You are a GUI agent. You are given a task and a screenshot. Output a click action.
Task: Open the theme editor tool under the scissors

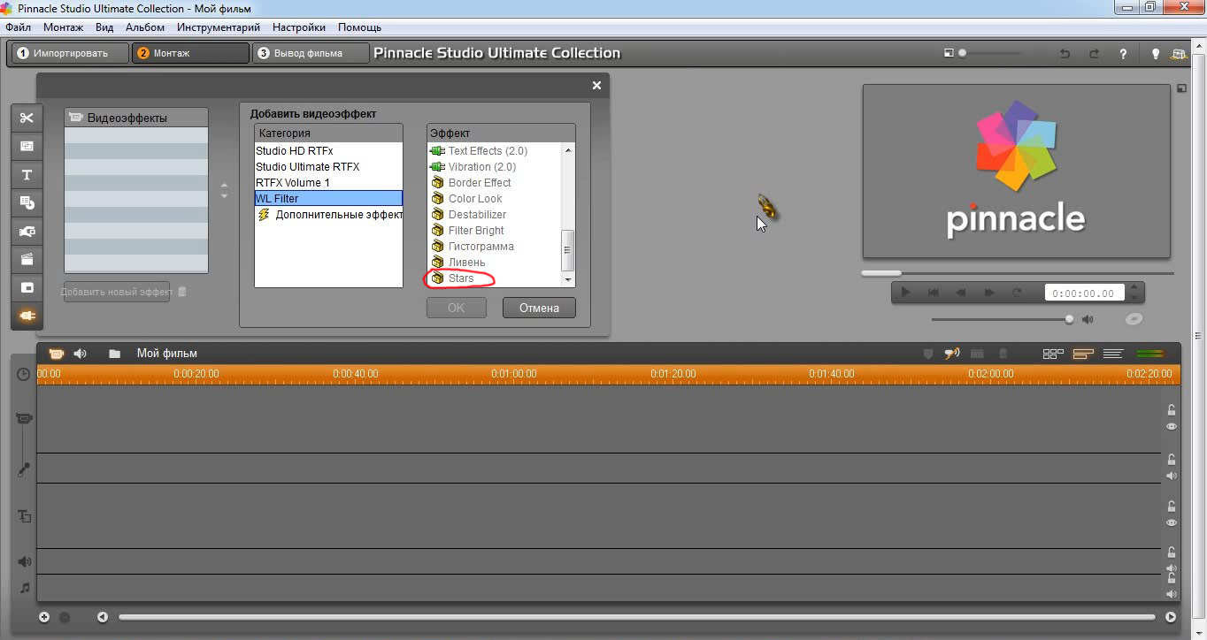click(27, 147)
